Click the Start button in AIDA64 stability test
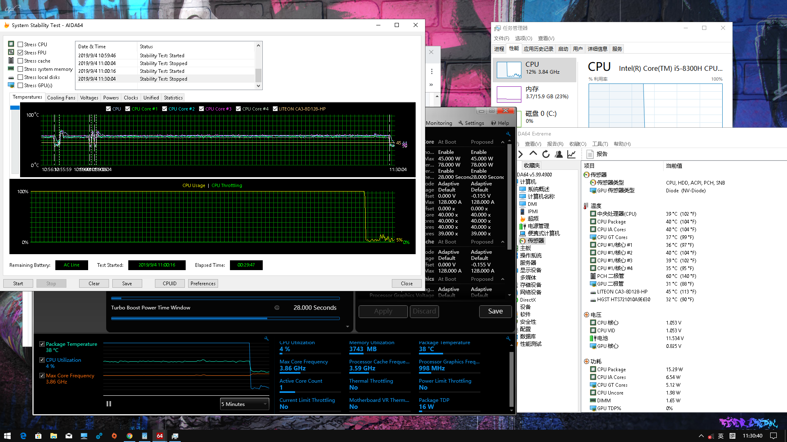This screenshot has width=787, height=442. pos(18,283)
